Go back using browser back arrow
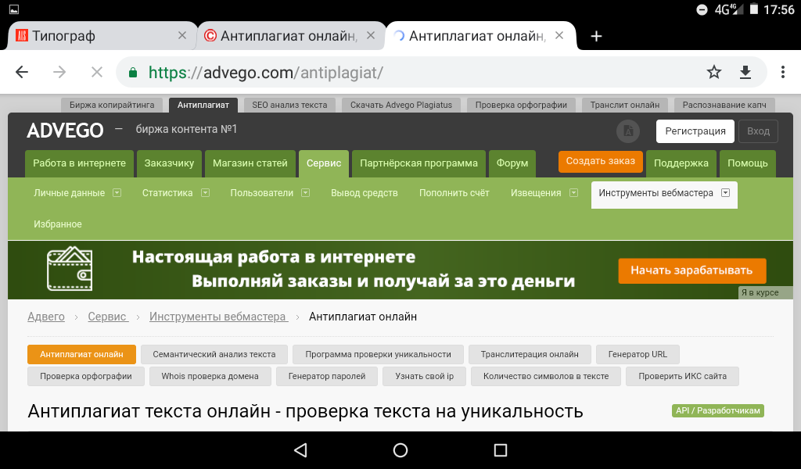This screenshot has width=801, height=469. click(21, 73)
